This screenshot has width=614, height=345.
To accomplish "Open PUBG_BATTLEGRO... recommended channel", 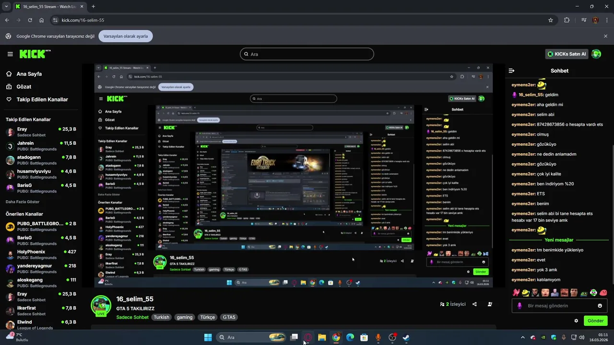I will point(41,227).
